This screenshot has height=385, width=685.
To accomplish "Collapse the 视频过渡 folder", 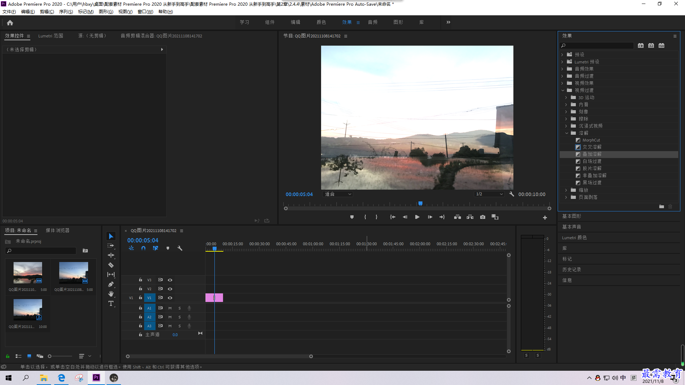I will click(563, 90).
